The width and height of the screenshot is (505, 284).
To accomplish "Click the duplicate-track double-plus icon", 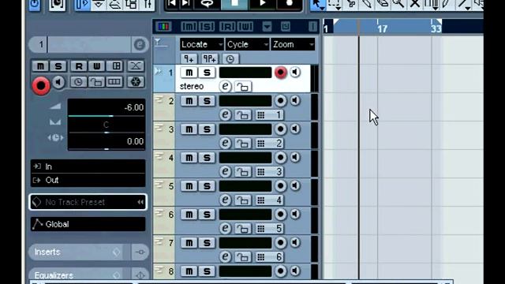I will click(209, 59).
